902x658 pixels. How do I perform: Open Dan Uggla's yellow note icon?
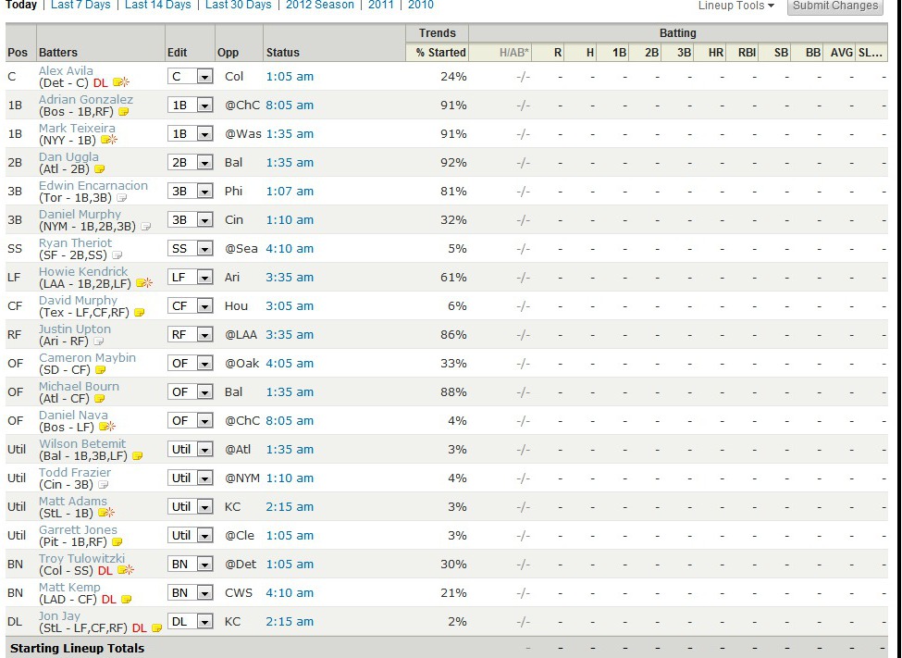100,169
